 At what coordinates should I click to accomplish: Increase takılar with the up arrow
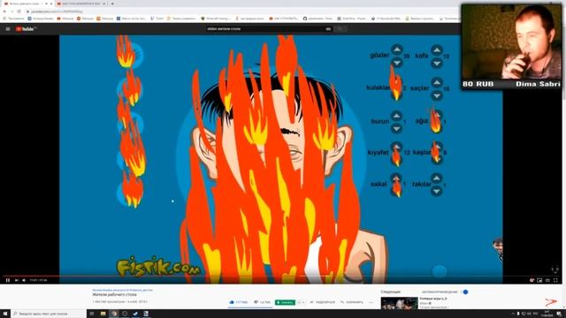point(436,178)
